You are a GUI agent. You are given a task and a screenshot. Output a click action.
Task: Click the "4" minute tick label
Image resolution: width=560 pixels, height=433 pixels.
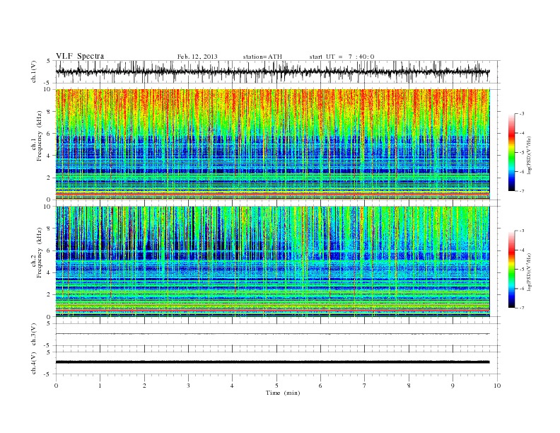click(x=232, y=386)
